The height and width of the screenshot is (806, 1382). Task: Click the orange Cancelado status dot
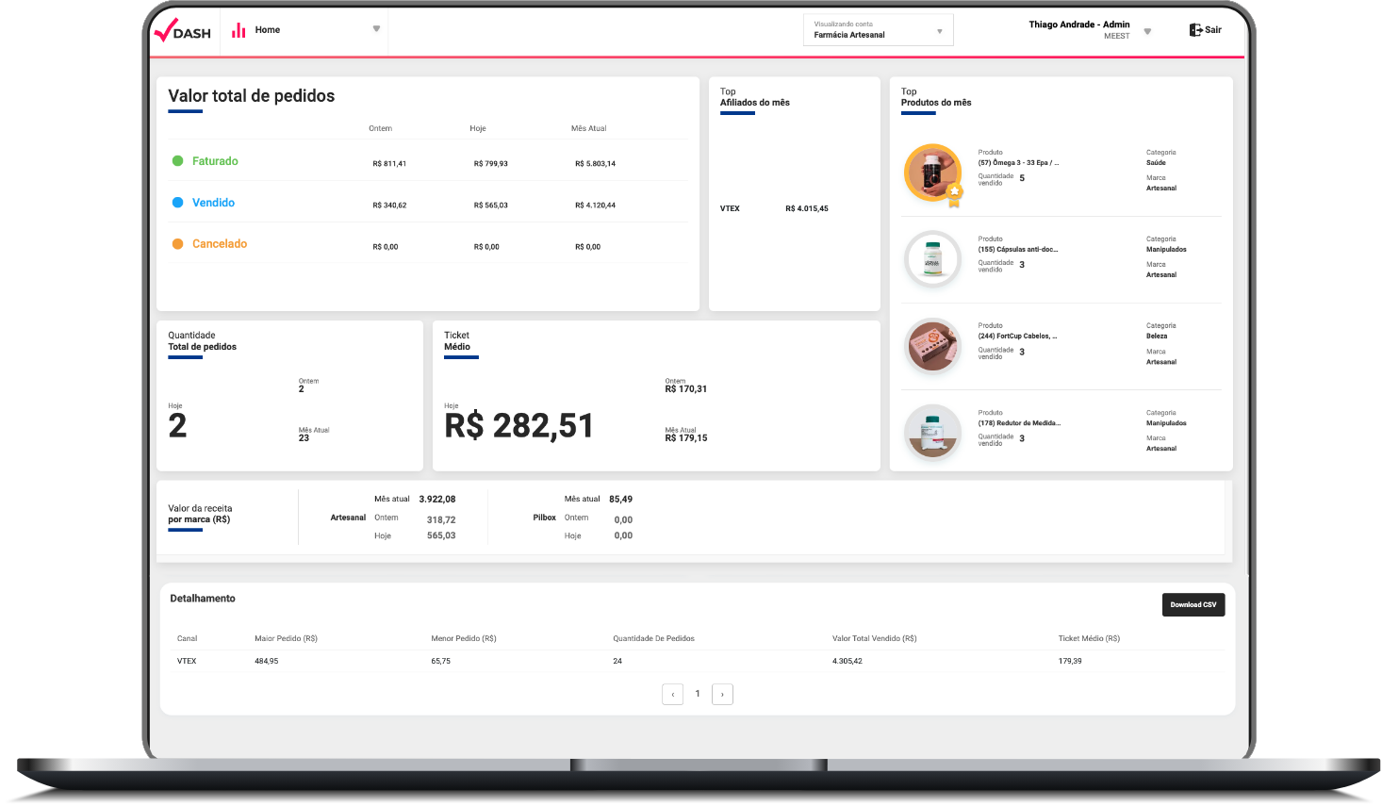177,244
